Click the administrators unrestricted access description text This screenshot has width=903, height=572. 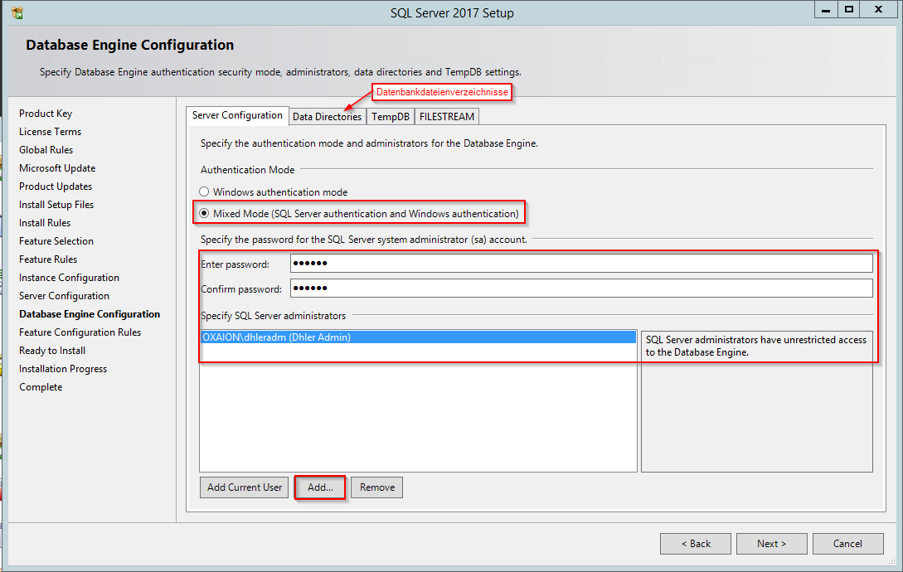point(756,347)
